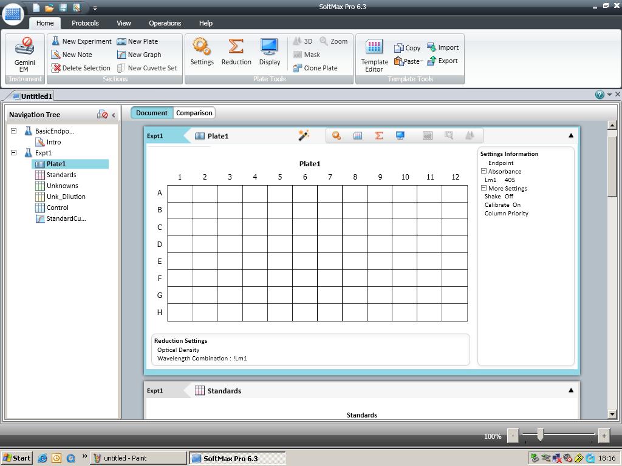Click the Plate1 section display monitor icon
622x466 pixels.
400,135
